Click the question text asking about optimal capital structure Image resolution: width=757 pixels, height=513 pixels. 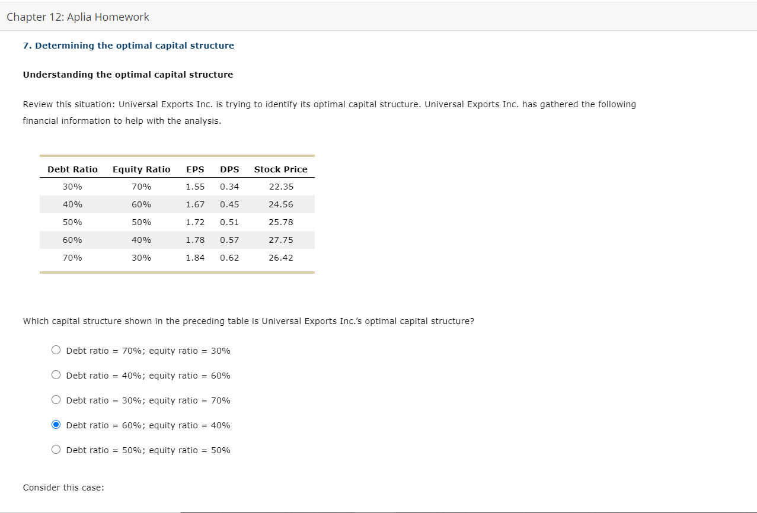click(x=247, y=320)
